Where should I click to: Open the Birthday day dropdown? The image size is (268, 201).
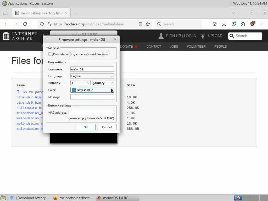(80, 83)
